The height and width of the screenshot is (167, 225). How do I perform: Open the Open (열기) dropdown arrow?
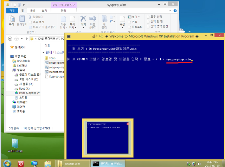coord(139,17)
